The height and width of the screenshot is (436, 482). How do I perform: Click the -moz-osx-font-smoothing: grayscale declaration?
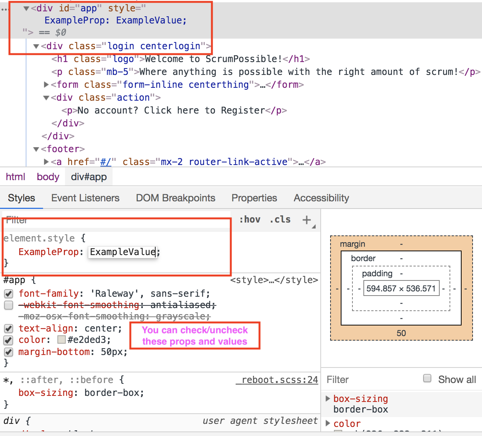click(114, 316)
